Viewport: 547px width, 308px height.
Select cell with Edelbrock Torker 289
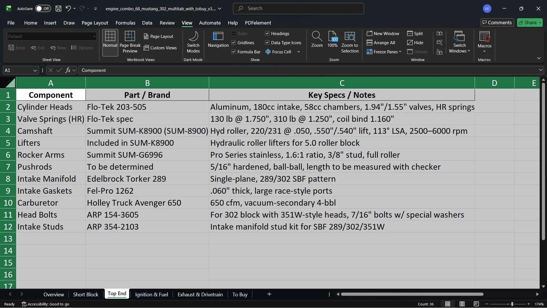(x=147, y=179)
